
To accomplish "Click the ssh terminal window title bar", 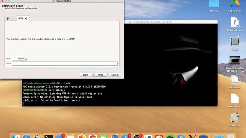I will point(171,22).
